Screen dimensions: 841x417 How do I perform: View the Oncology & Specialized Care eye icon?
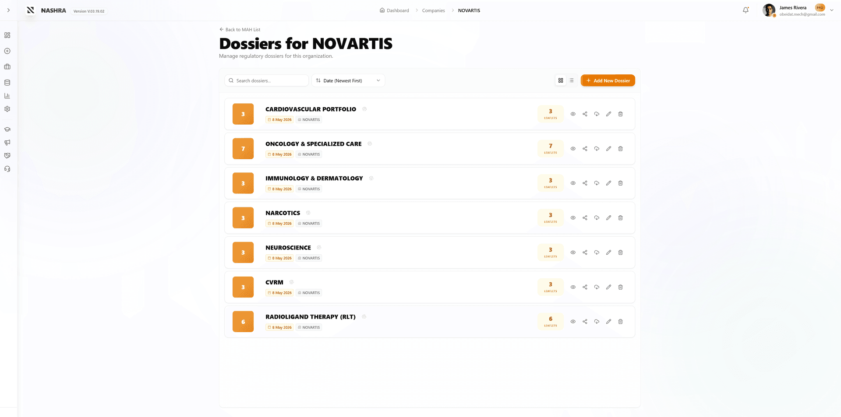coord(573,149)
